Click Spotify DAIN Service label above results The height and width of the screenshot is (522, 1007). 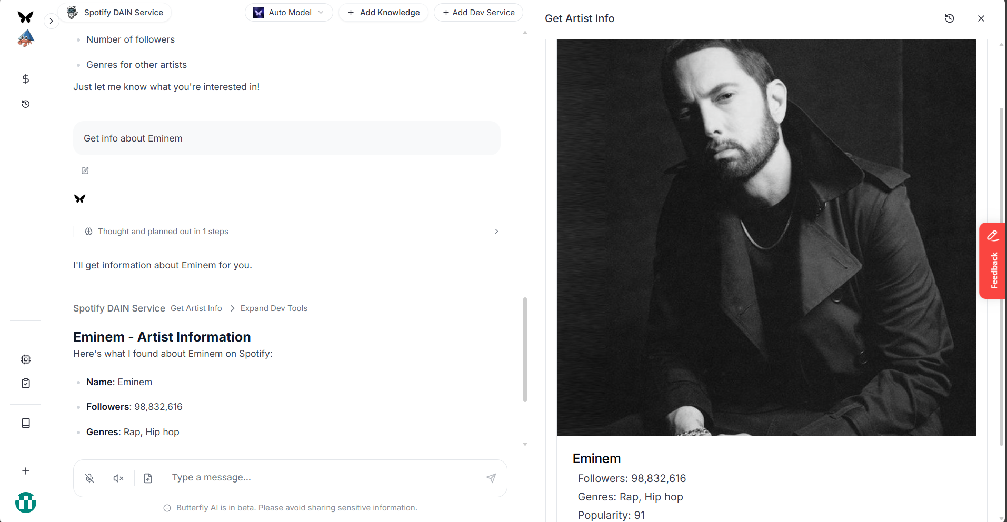[x=119, y=308]
